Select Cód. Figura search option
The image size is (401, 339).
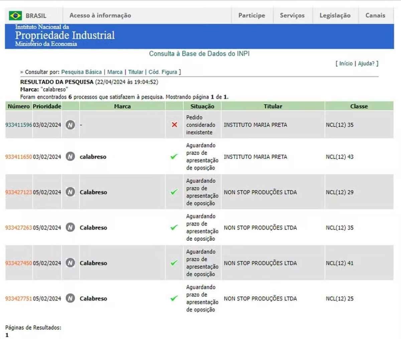163,72
